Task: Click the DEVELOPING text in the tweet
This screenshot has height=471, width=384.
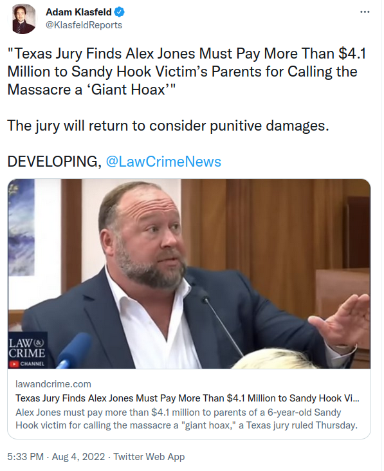Action: click(54, 162)
